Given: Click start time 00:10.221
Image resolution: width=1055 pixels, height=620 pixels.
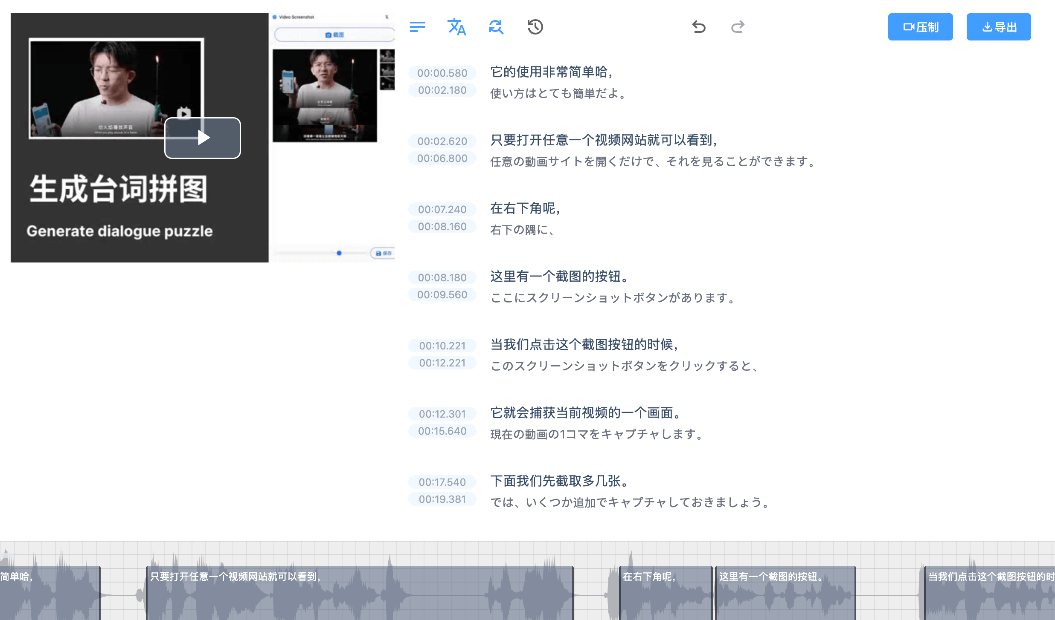Looking at the screenshot, I should pyautogui.click(x=442, y=346).
